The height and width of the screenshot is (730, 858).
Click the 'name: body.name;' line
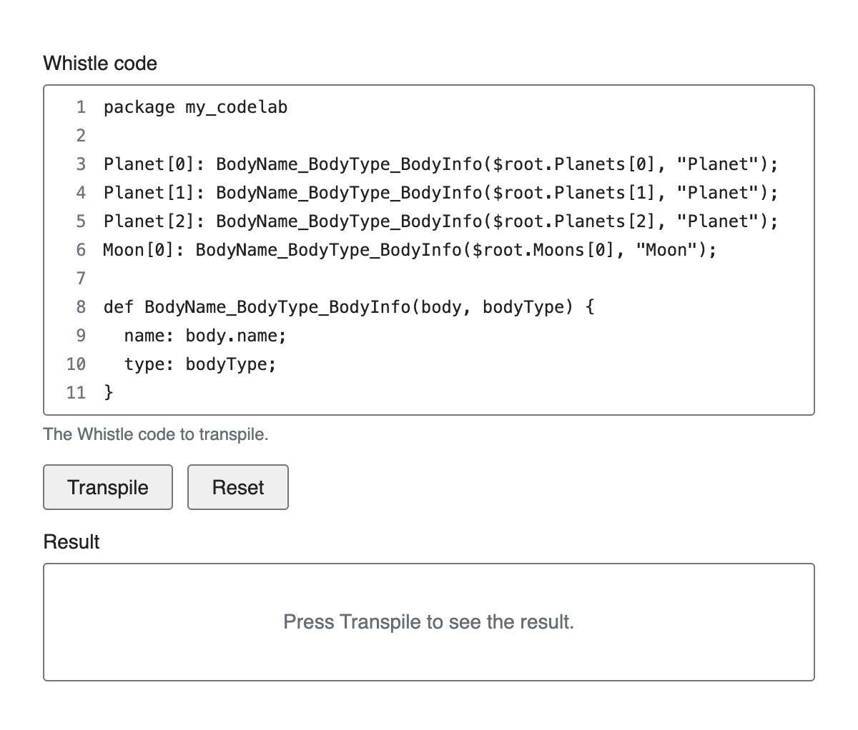pos(204,336)
